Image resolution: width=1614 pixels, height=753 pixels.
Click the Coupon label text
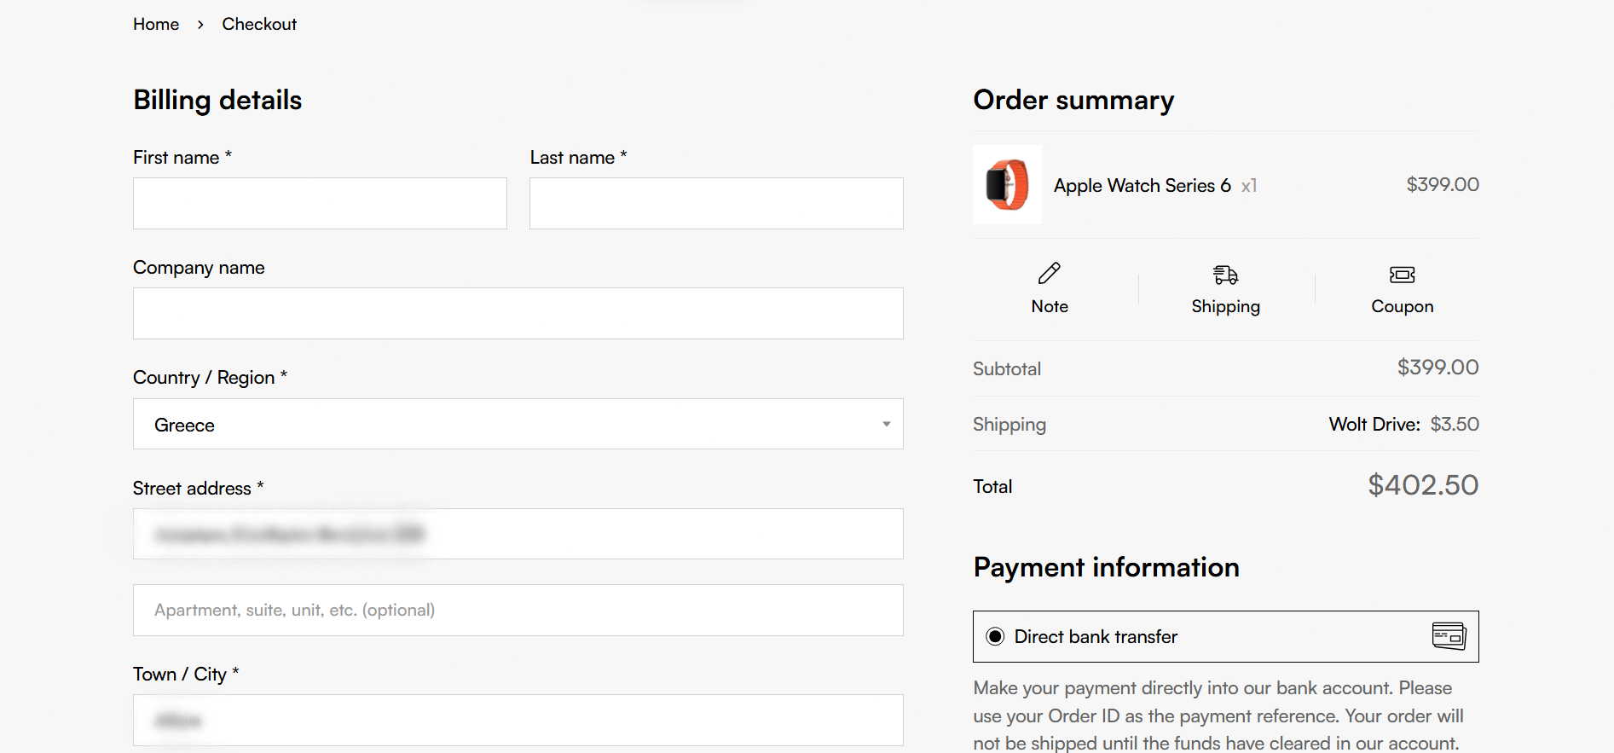1402,307
